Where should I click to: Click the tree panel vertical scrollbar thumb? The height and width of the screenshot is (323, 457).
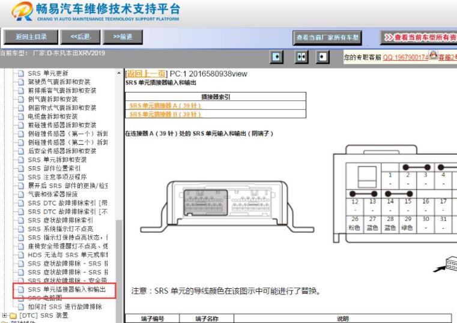[x=119, y=271]
